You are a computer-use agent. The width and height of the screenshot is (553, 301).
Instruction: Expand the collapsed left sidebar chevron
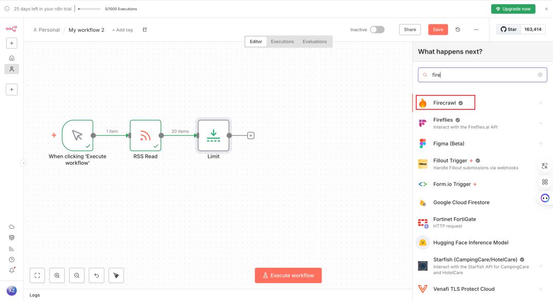click(x=23, y=163)
